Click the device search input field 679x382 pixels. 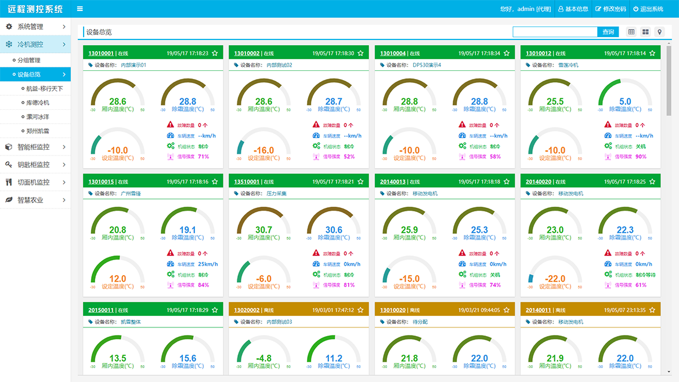(555, 32)
